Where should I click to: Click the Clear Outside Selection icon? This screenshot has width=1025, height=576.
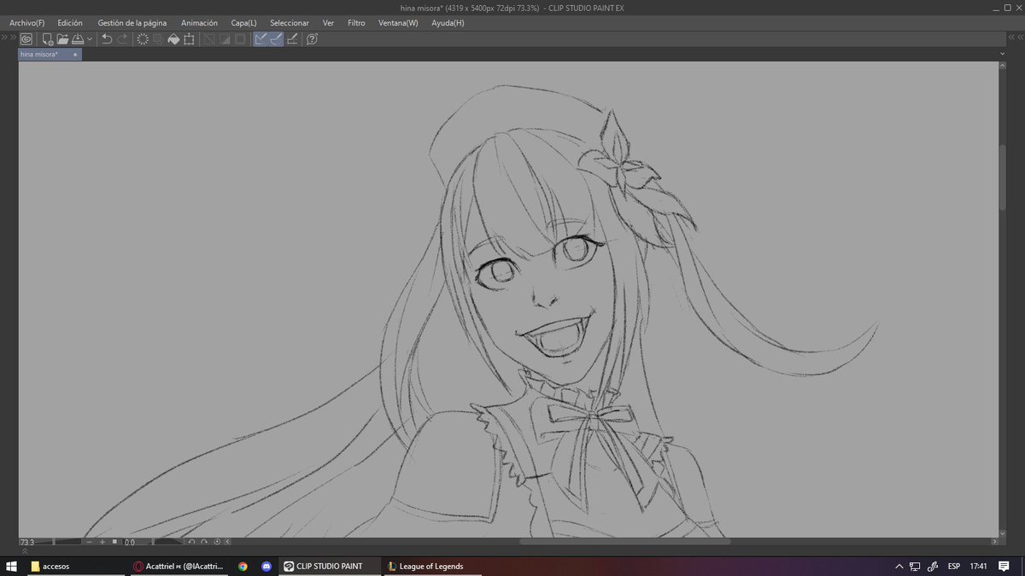point(158,38)
